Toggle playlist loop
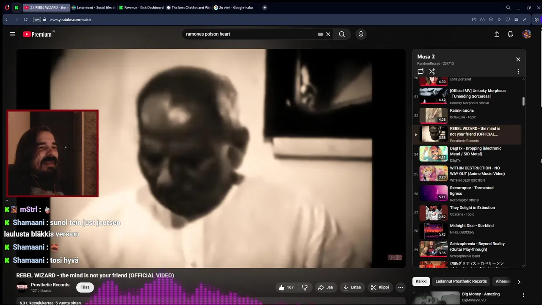The height and width of the screenshot is (305, 542). 420,72
